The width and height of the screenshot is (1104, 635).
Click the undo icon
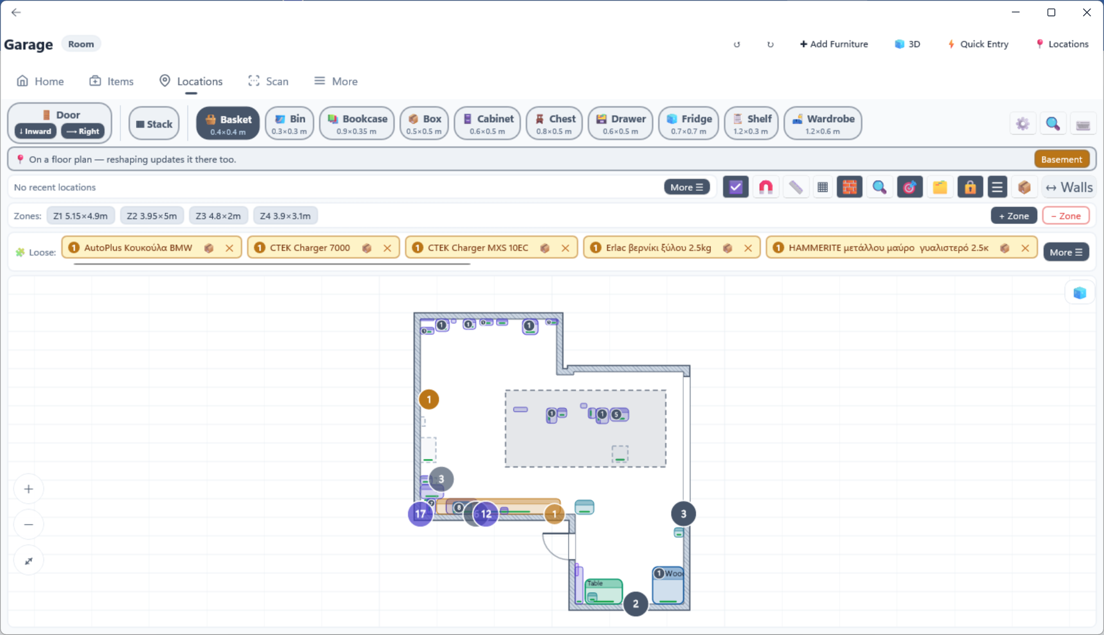[737, 44]
